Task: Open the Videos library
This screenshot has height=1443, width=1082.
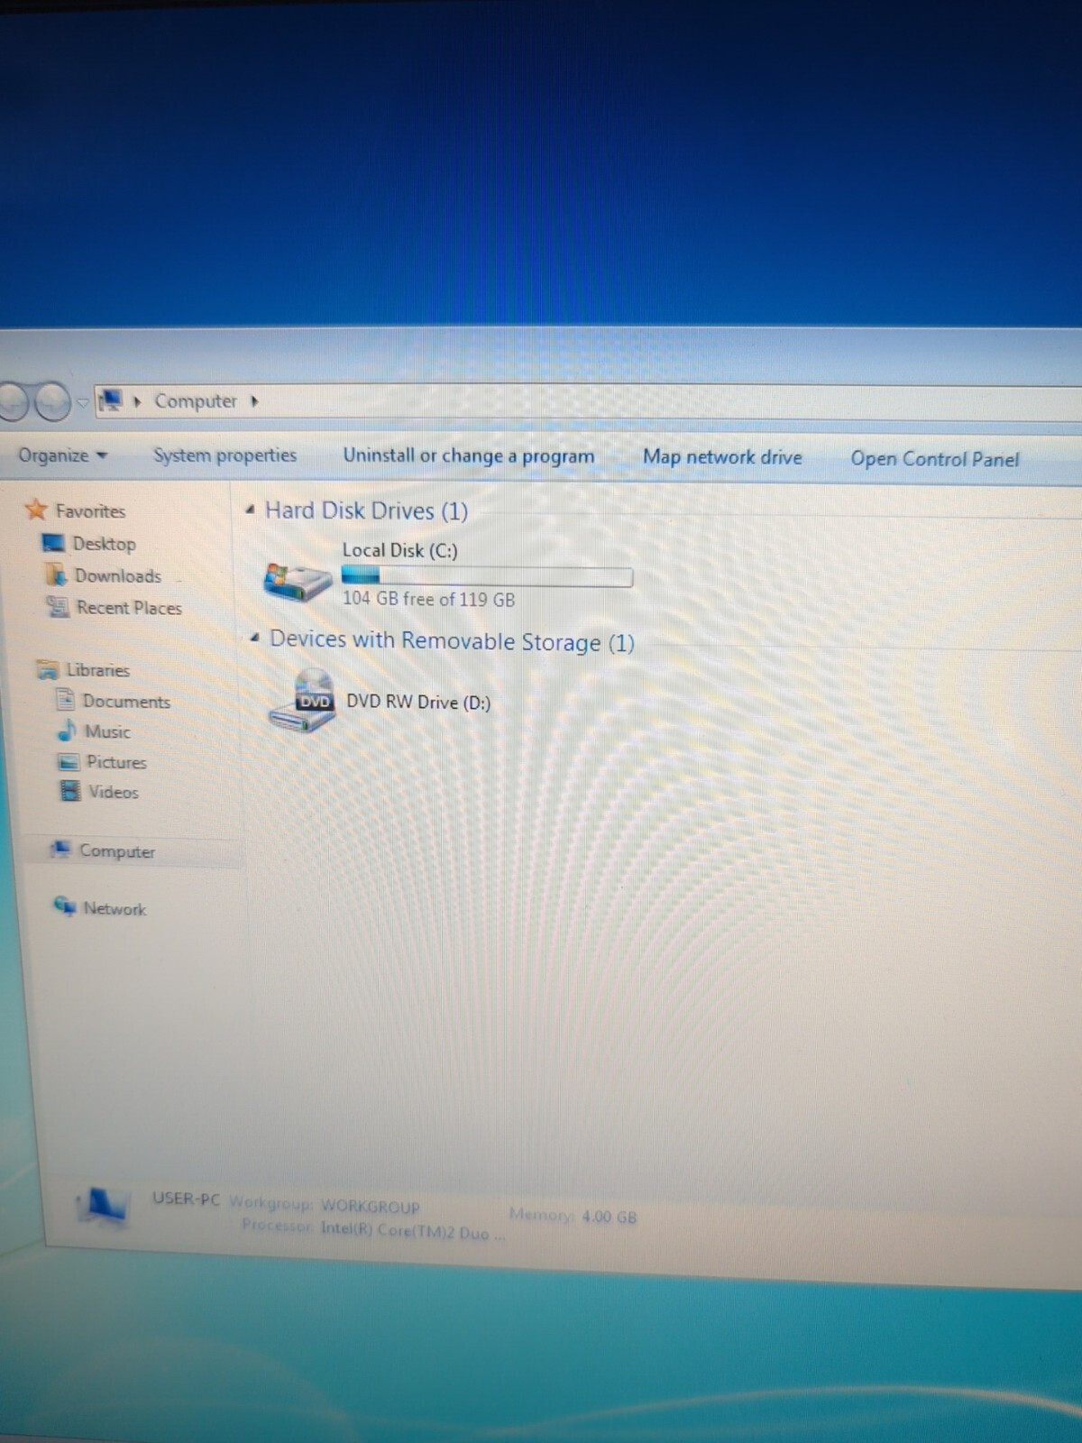Action: [113, 792]
